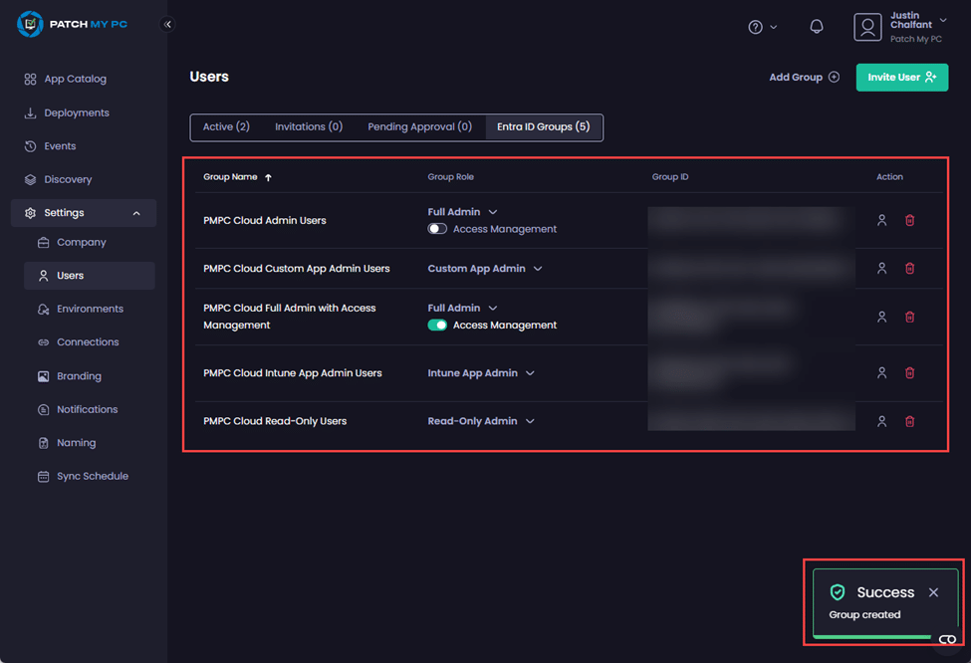
Task: Click the notification bell icon
Action: tap(817, 27)
